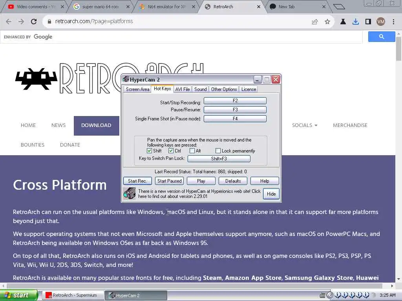The image size is (402, 301).
Task: Open the flask experiments icon
Action: tap(343, 22)
